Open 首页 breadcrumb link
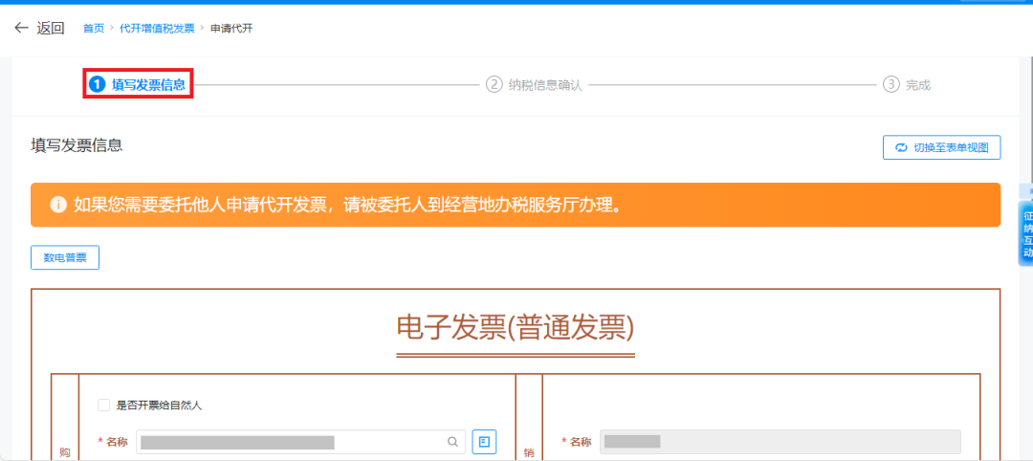Viewport: 1033px width, 461px height. pyautogui.click(x=94, y=29)
